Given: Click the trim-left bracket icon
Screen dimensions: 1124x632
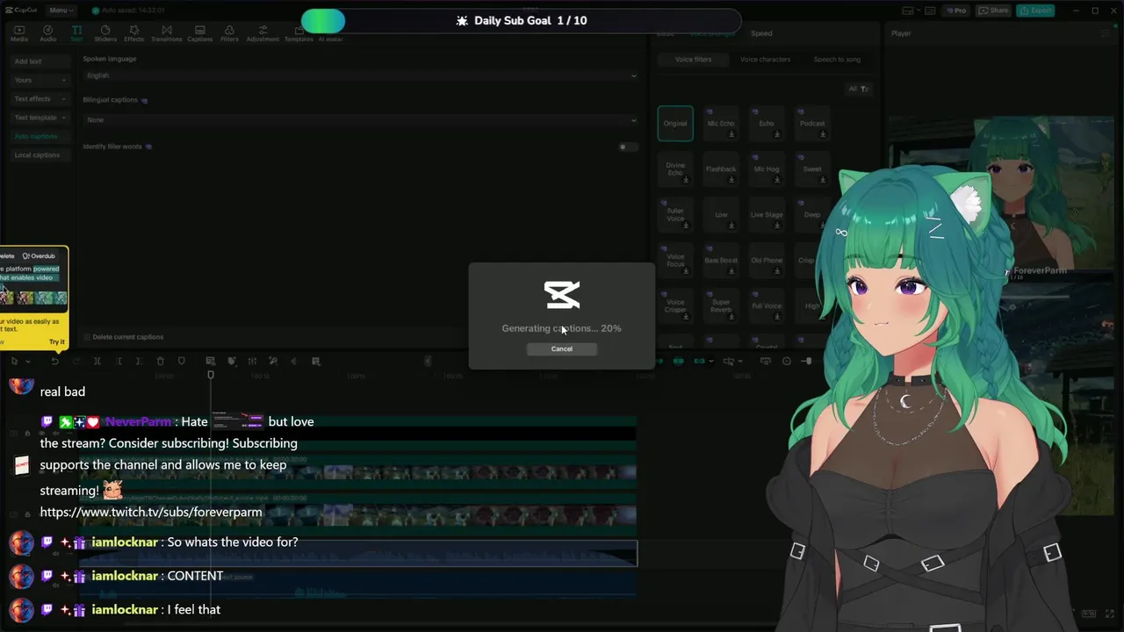Looking at the screenshot, I should point(118,361).
